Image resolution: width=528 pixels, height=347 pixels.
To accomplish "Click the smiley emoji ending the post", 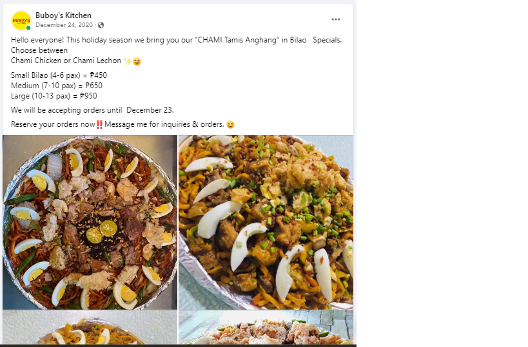I will point(231,124).
